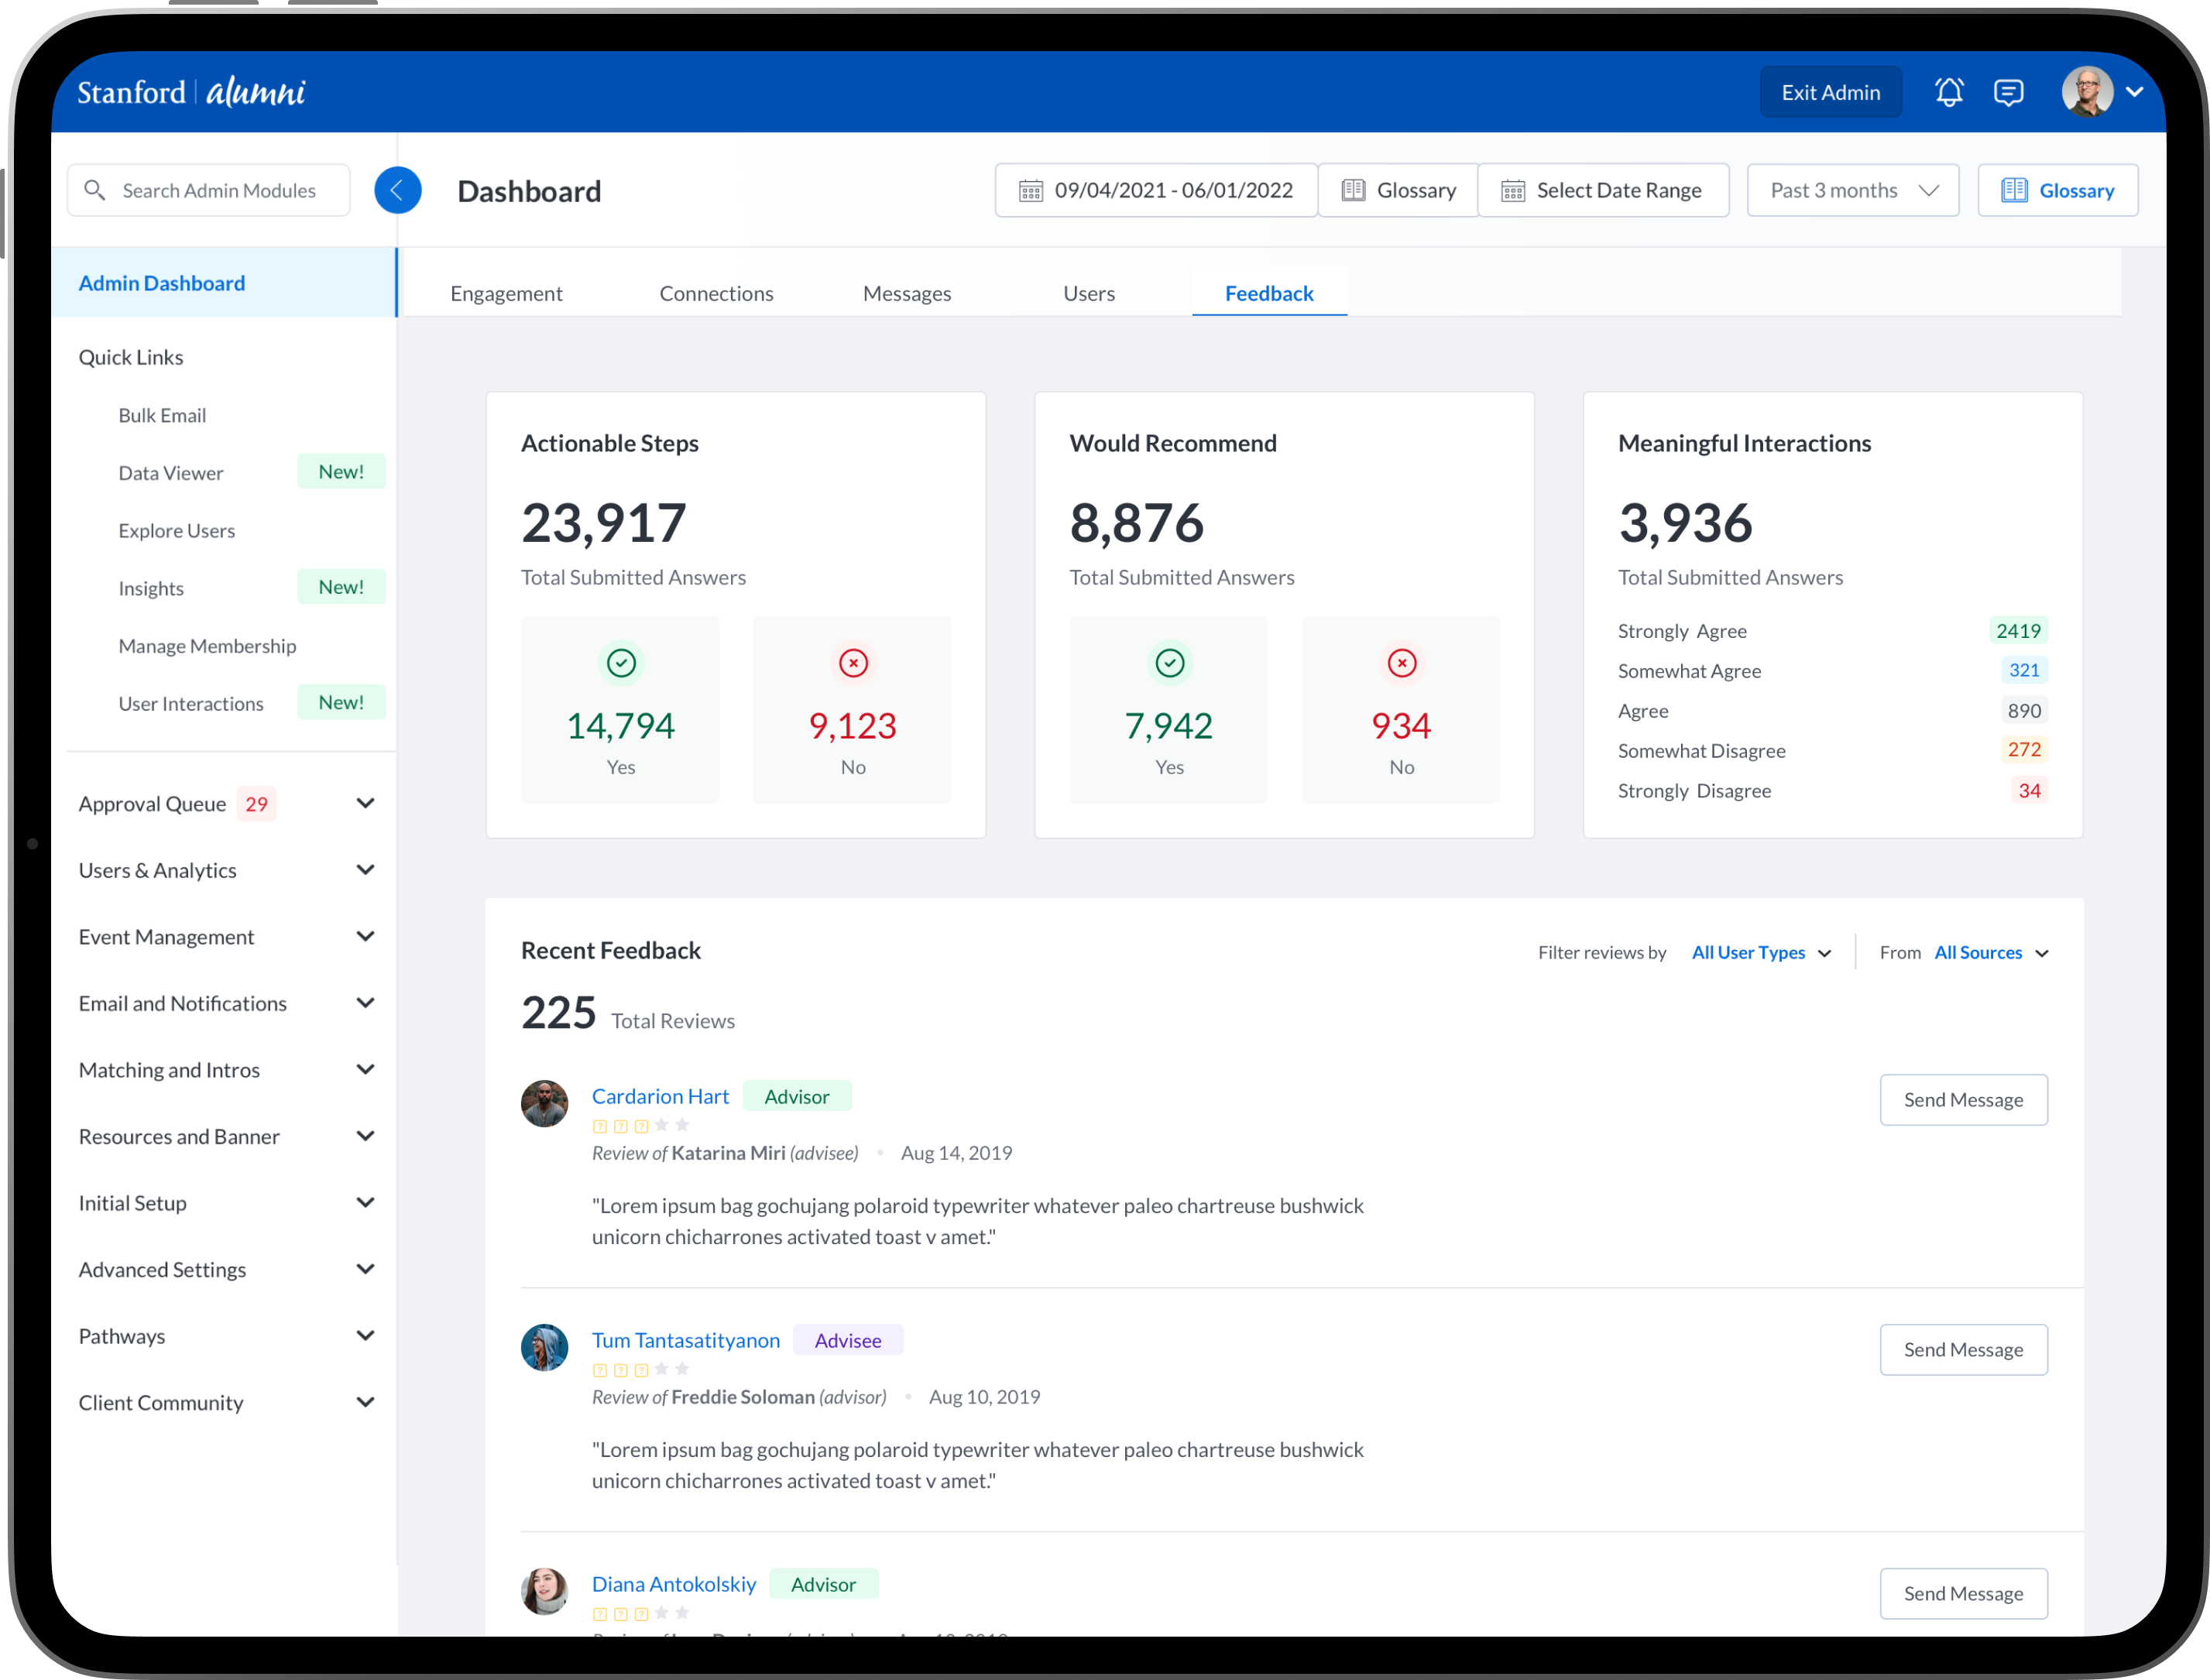Expand the Approval Queue section
Viewport: 2210px width, 1680px height.
point(365,803)
